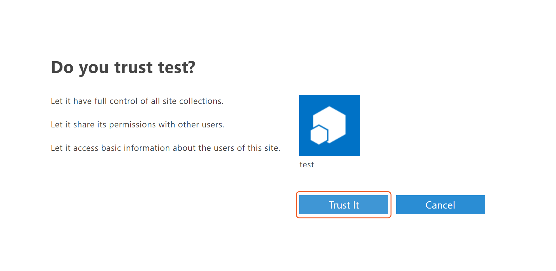The width and height of the screenshot is (556, 271).
Task: Click the full control of site collections permission
Action: [137, 101]
